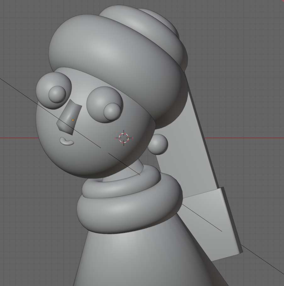Click the orange origin point on the nose

pos(73,120)
